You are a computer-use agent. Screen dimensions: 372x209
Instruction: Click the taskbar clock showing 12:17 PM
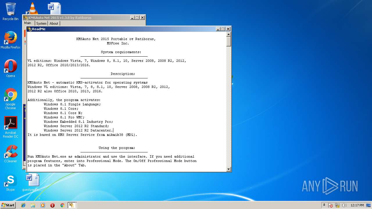[357, 205]
